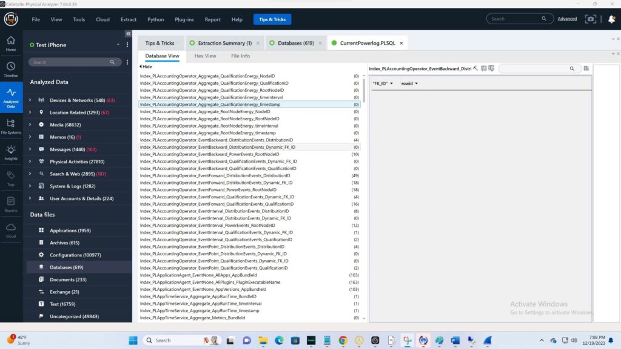Viewport: 621px width, 349px height.
Task: Click the magnifier in the top search bar
Action: 544,19
